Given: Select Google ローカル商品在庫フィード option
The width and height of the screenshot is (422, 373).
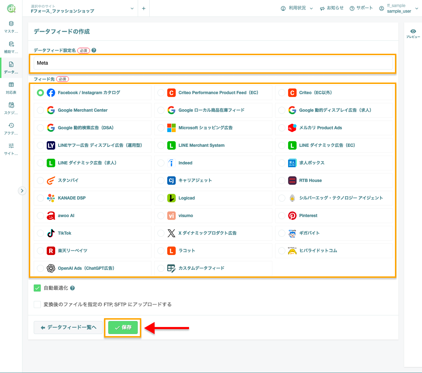Looking at the screenshot, I should point(213,110).
